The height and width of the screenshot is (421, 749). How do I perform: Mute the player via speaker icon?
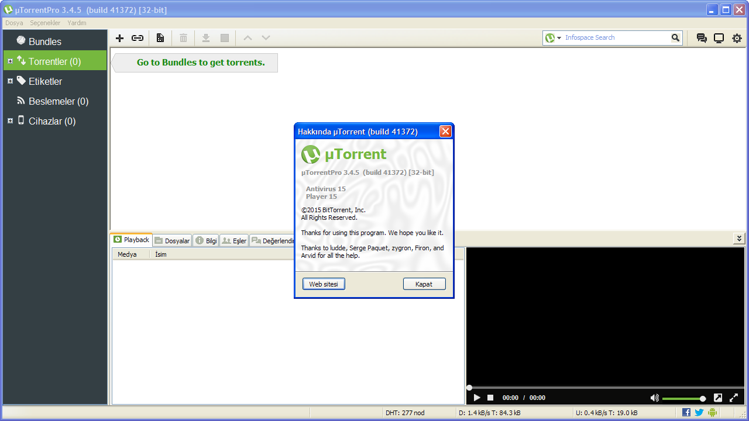click(655, 398)
